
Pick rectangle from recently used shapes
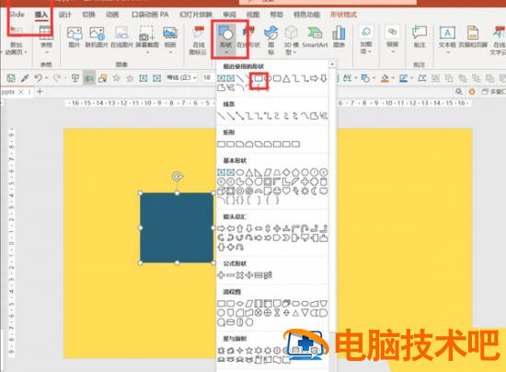pyautogui.click(x=259, y=78)
